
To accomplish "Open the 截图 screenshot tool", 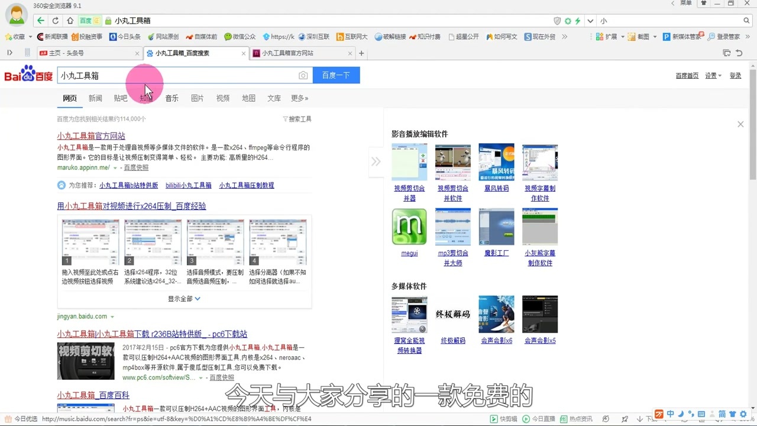I will (638, 37).
